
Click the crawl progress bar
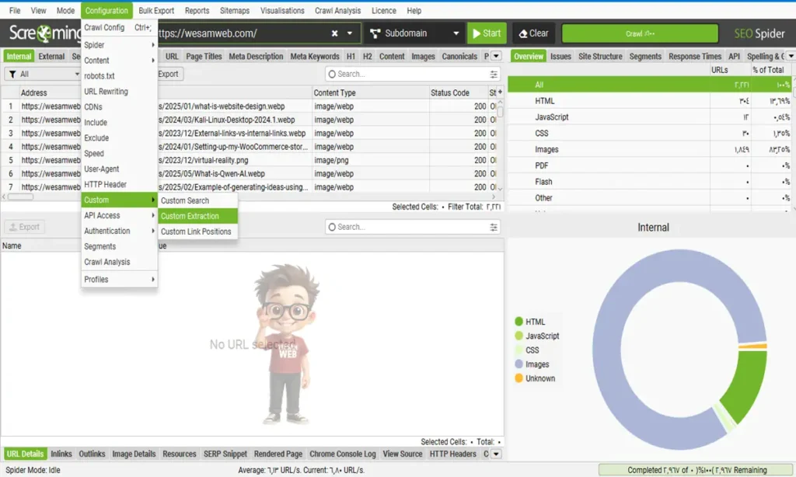[x=638, y=34]
